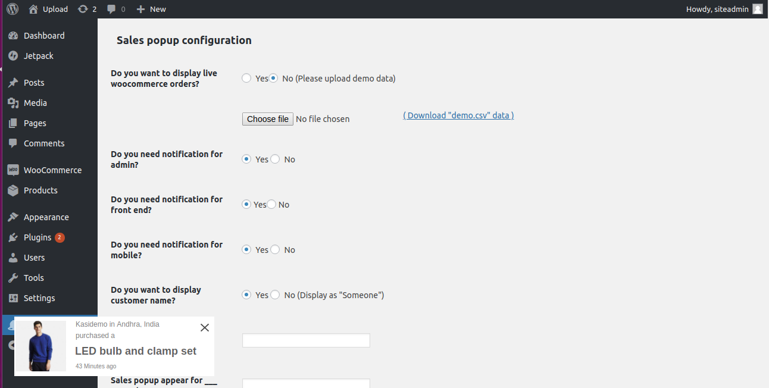Click the Appearance paintbrush icon
Viewport: 769px width, 388px height.
[x=13, y=217]
